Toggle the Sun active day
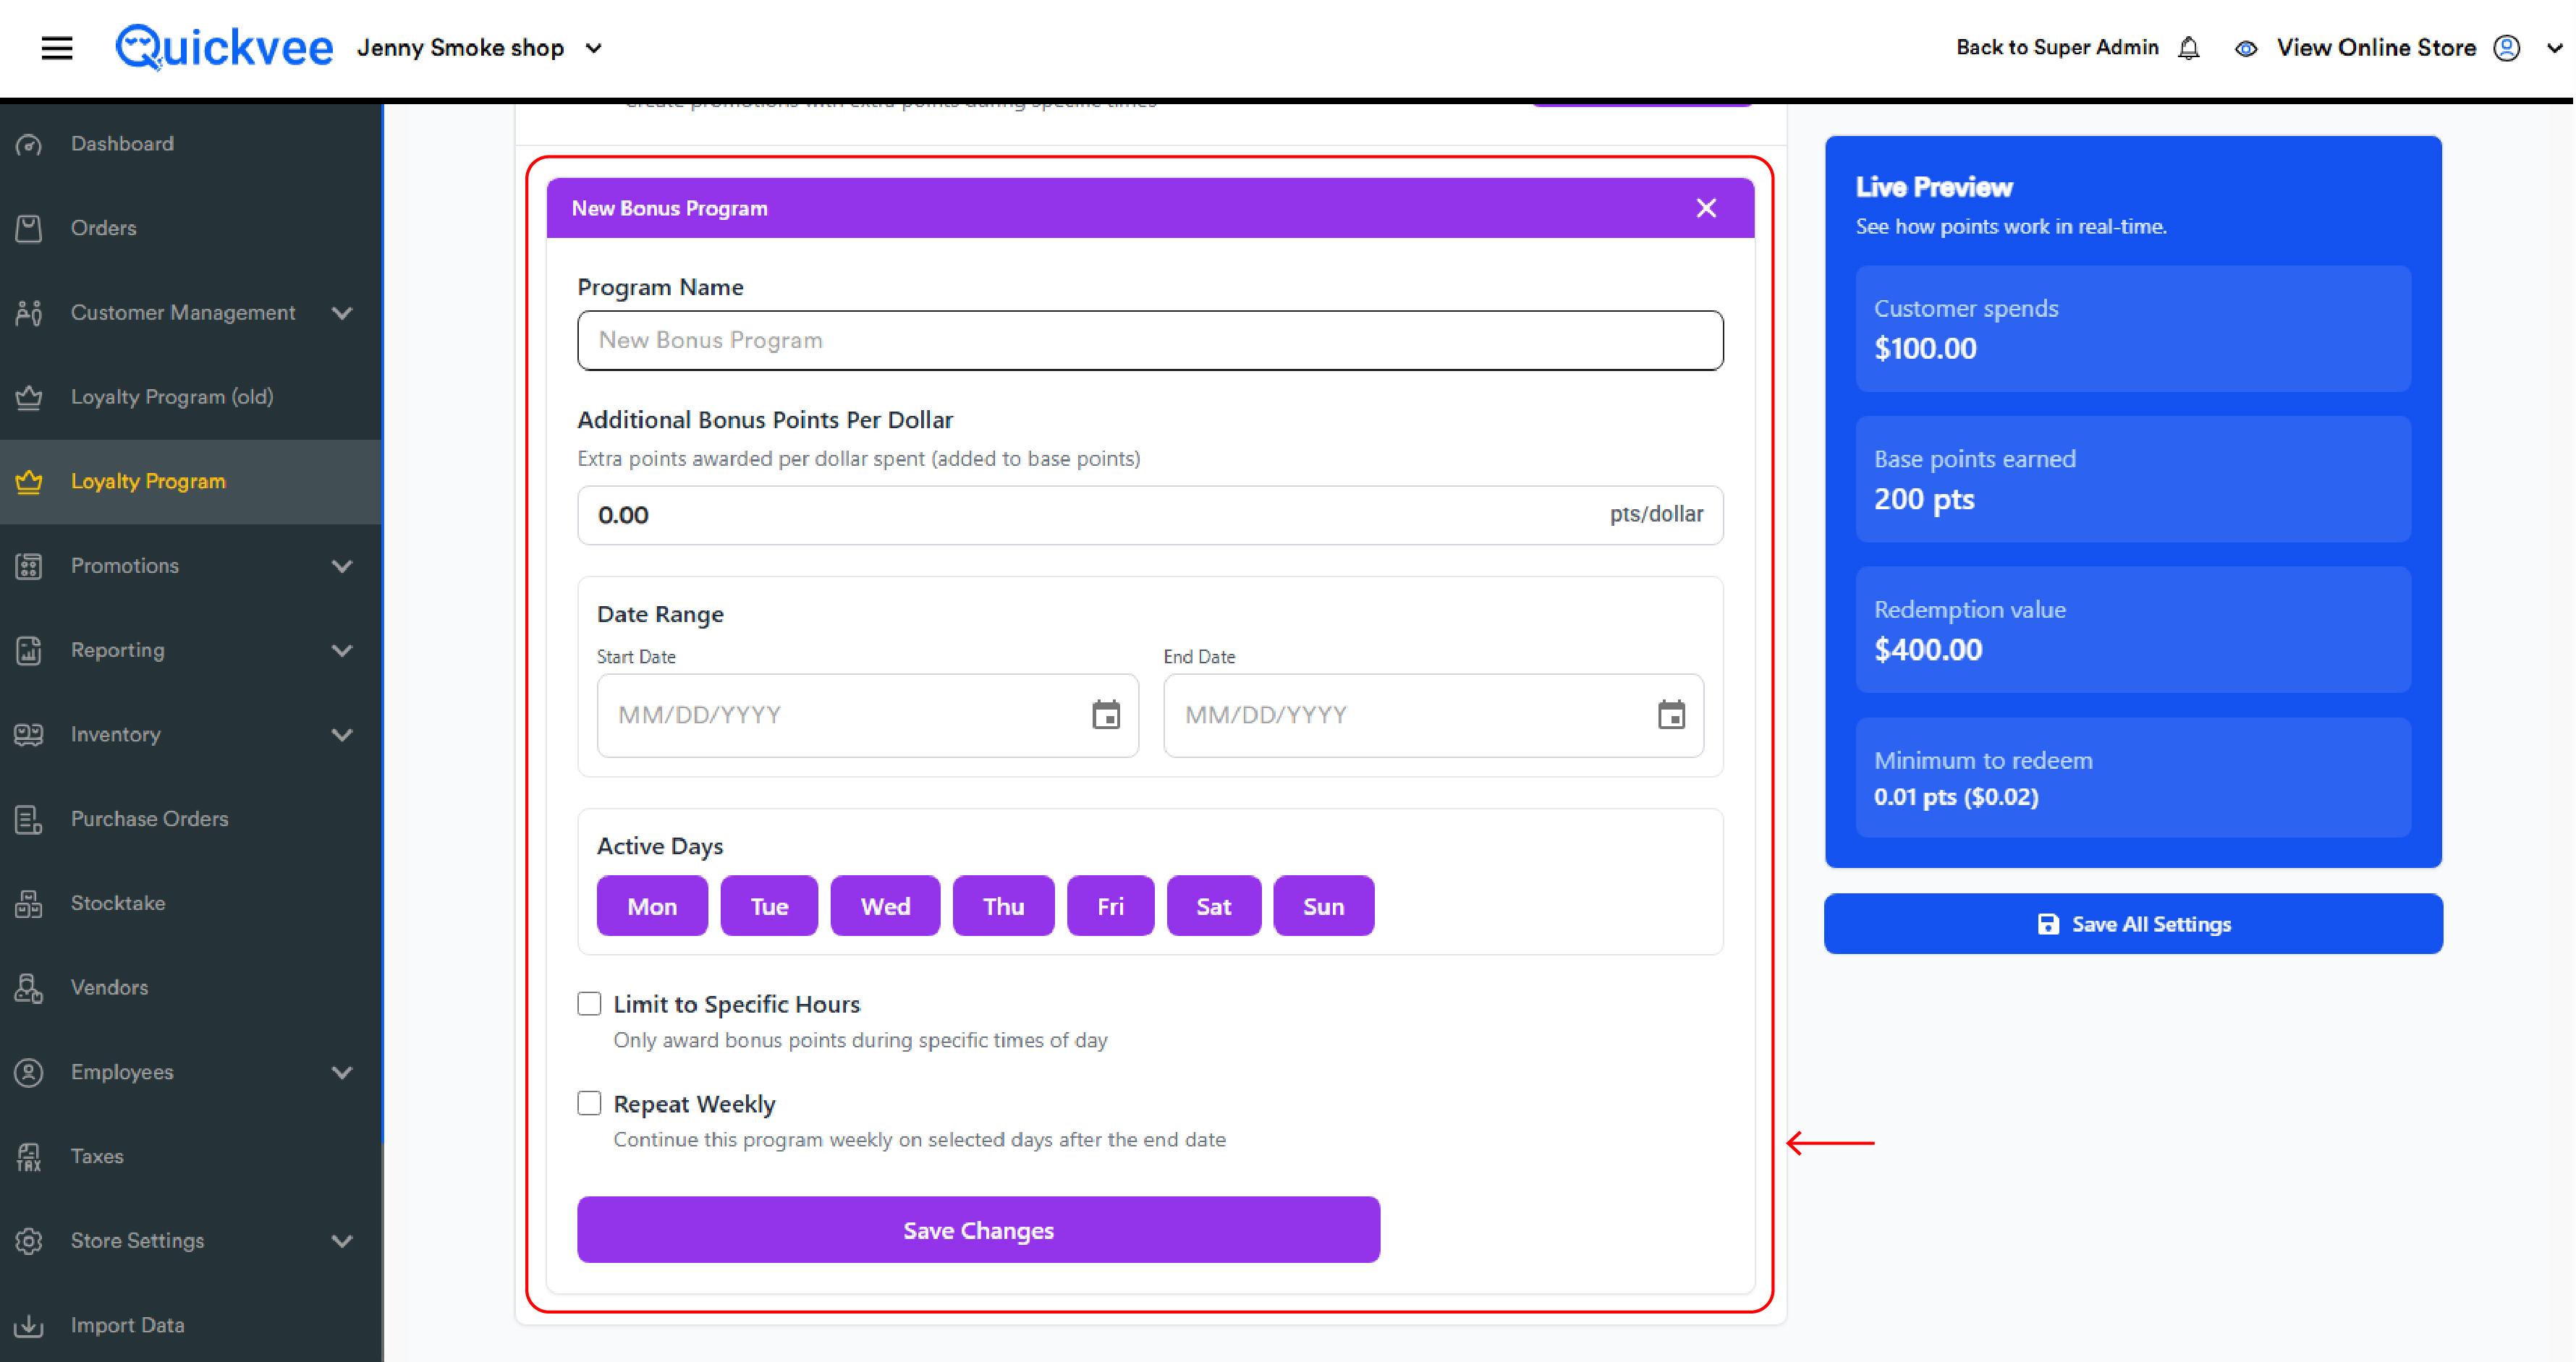 coord(1323,906)
